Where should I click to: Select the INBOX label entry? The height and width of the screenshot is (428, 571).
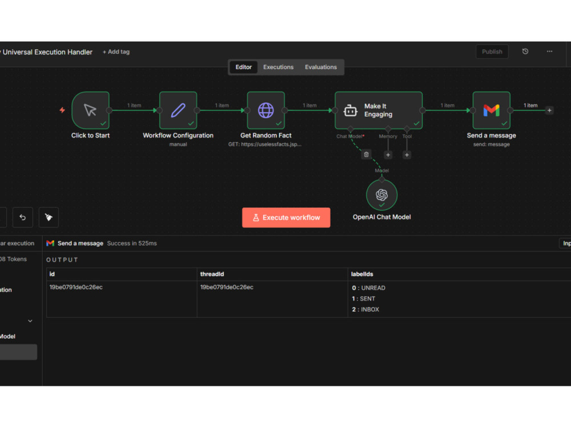[365, 309]
